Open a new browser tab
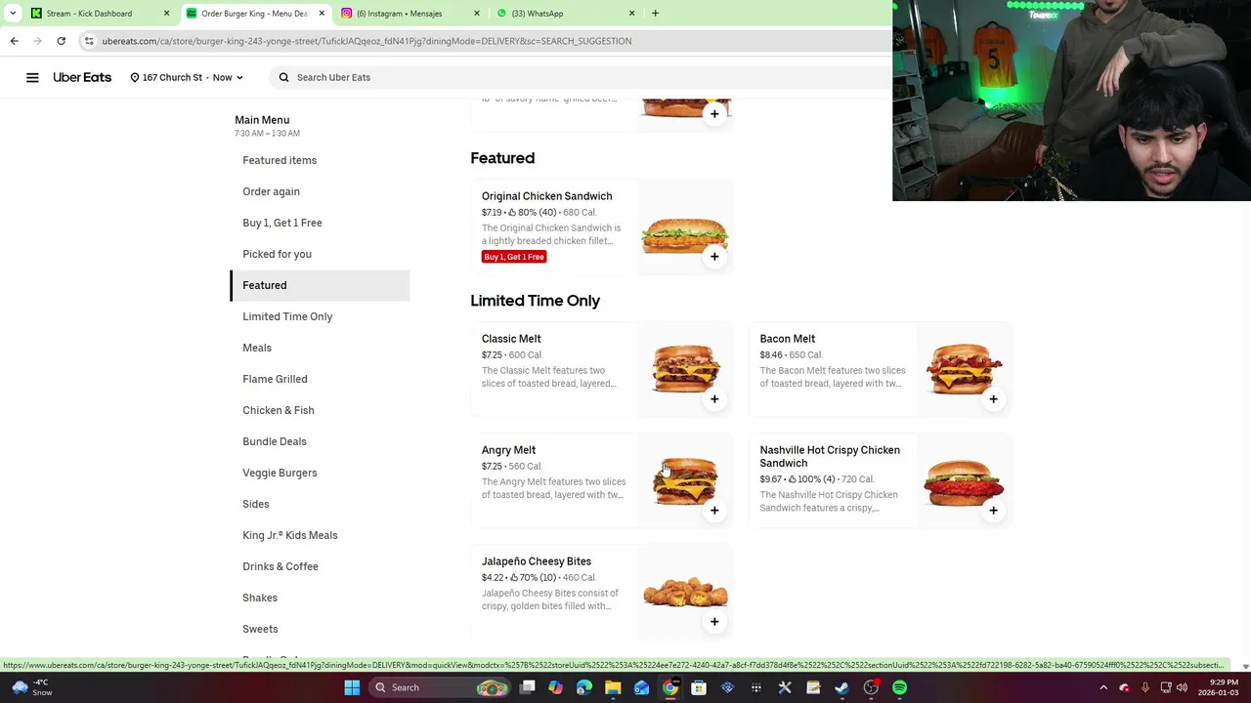 click(655, 14)
